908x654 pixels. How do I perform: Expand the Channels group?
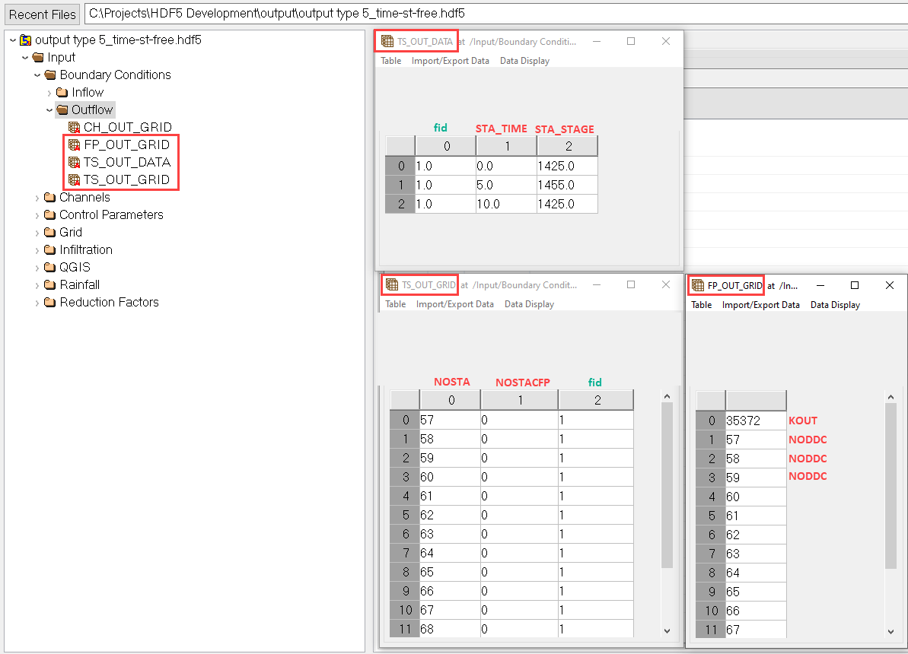[37, 198]
